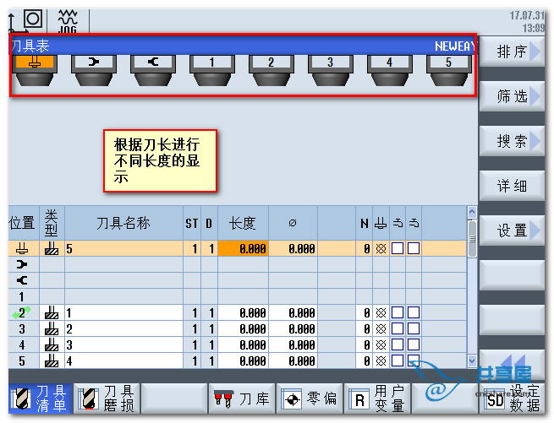Click the spindle location icon in first table row

click(x=22, y=249)
